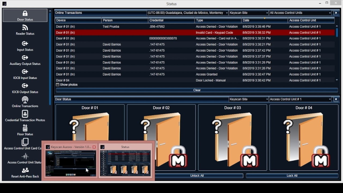Open IOCB Input Status panel
Viewport: 343px width, 193px height.
25,74
